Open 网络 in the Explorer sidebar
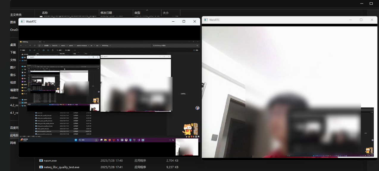The image size is (379, 171). pyautogui.click(x=13, y=143)
